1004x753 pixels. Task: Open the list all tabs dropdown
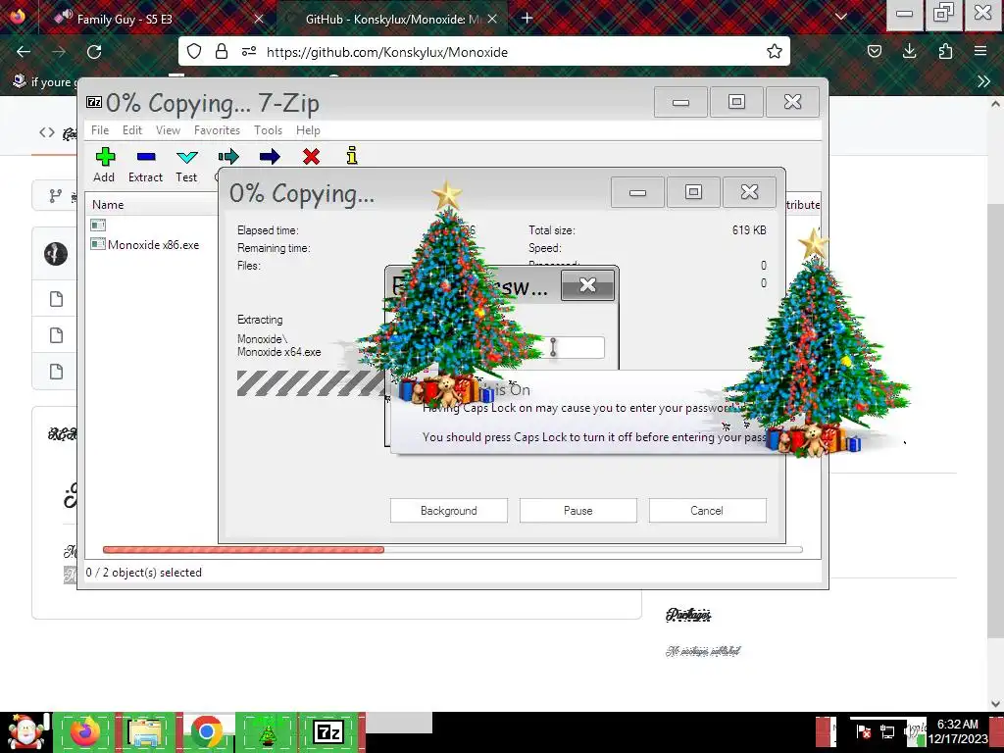(x=841, y=18)
